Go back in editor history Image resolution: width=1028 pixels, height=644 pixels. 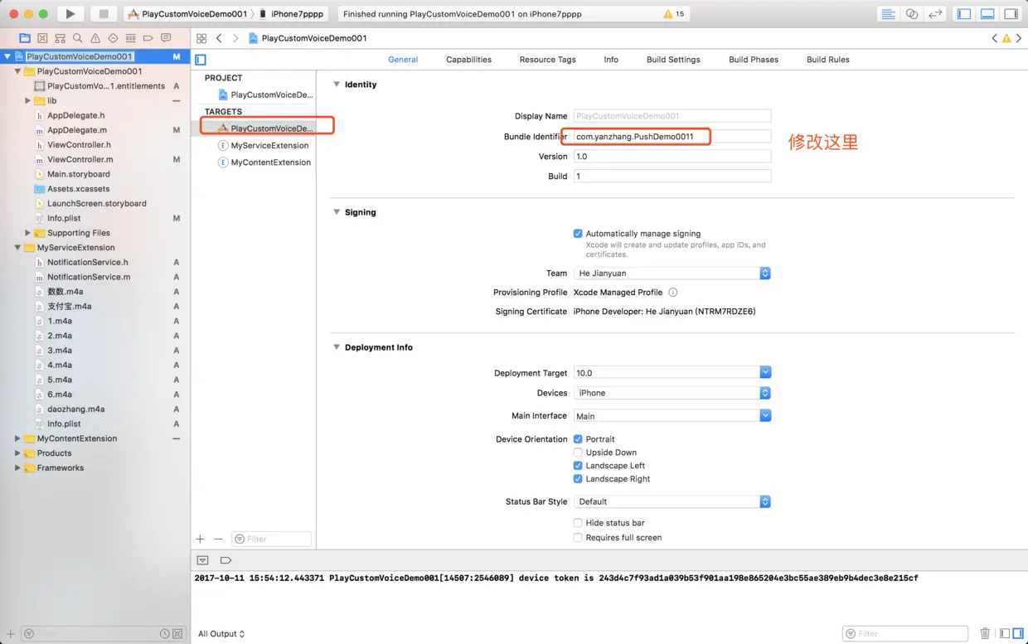(219, 38)
